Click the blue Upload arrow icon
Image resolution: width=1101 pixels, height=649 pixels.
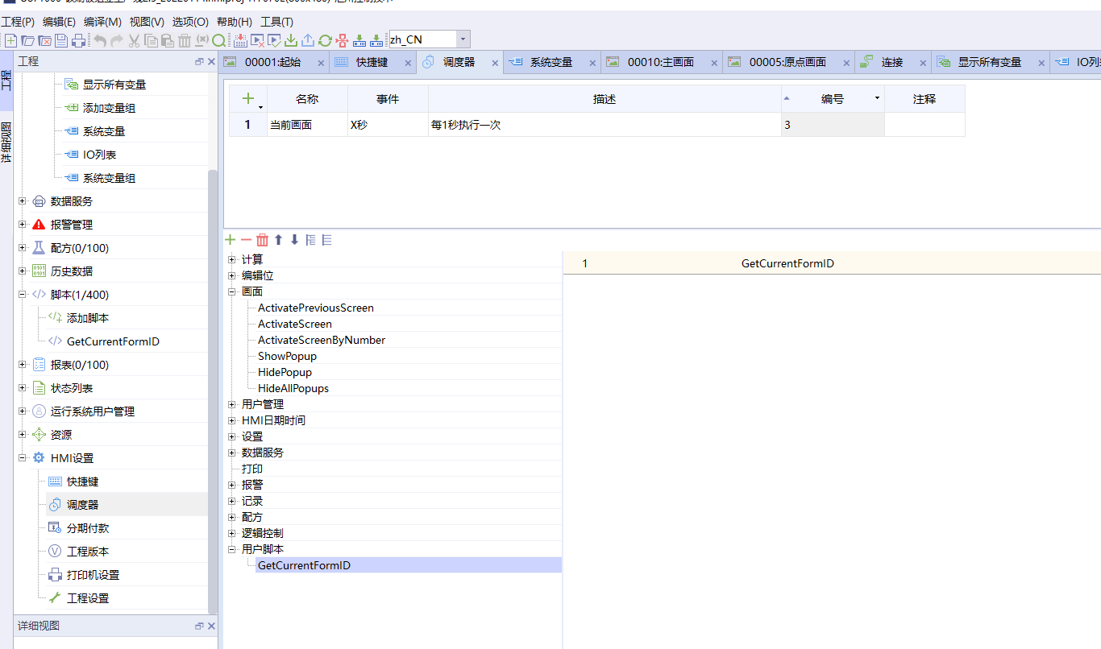click(308, 40)
